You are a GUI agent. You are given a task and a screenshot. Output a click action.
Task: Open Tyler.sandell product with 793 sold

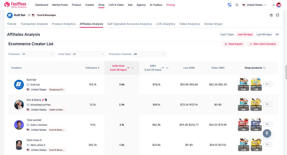(x=244, y=125)
